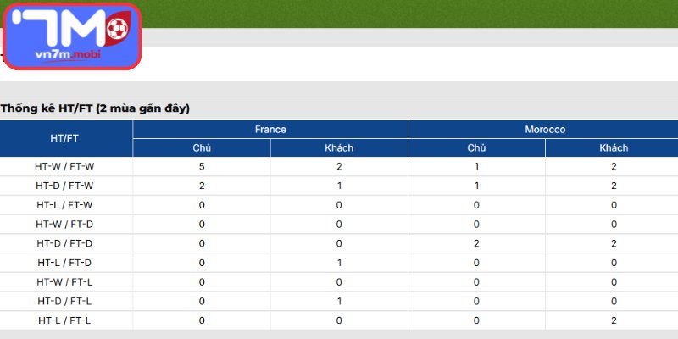Click France home HT-W / FT-W value 5
678x339 pixels.
pyautogui.click(x=202, y=166)
